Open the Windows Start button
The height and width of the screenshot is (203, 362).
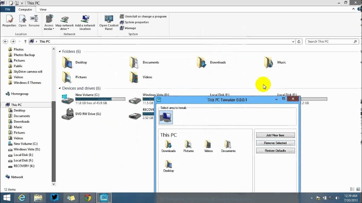[x=7, y=198]
